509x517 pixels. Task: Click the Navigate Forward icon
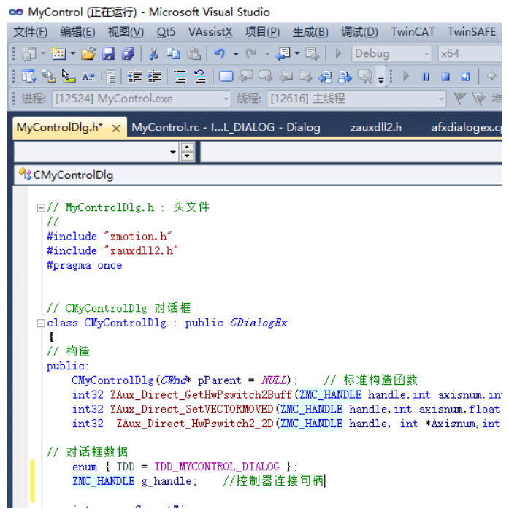pyautogui.click(x=312, y=54)
